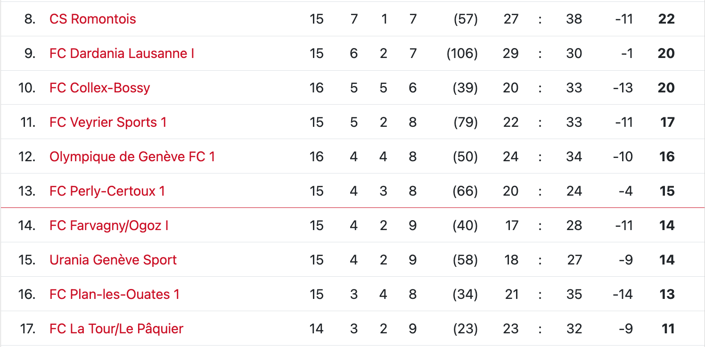Click CS Romontois points total 22

tap(666, 19)
